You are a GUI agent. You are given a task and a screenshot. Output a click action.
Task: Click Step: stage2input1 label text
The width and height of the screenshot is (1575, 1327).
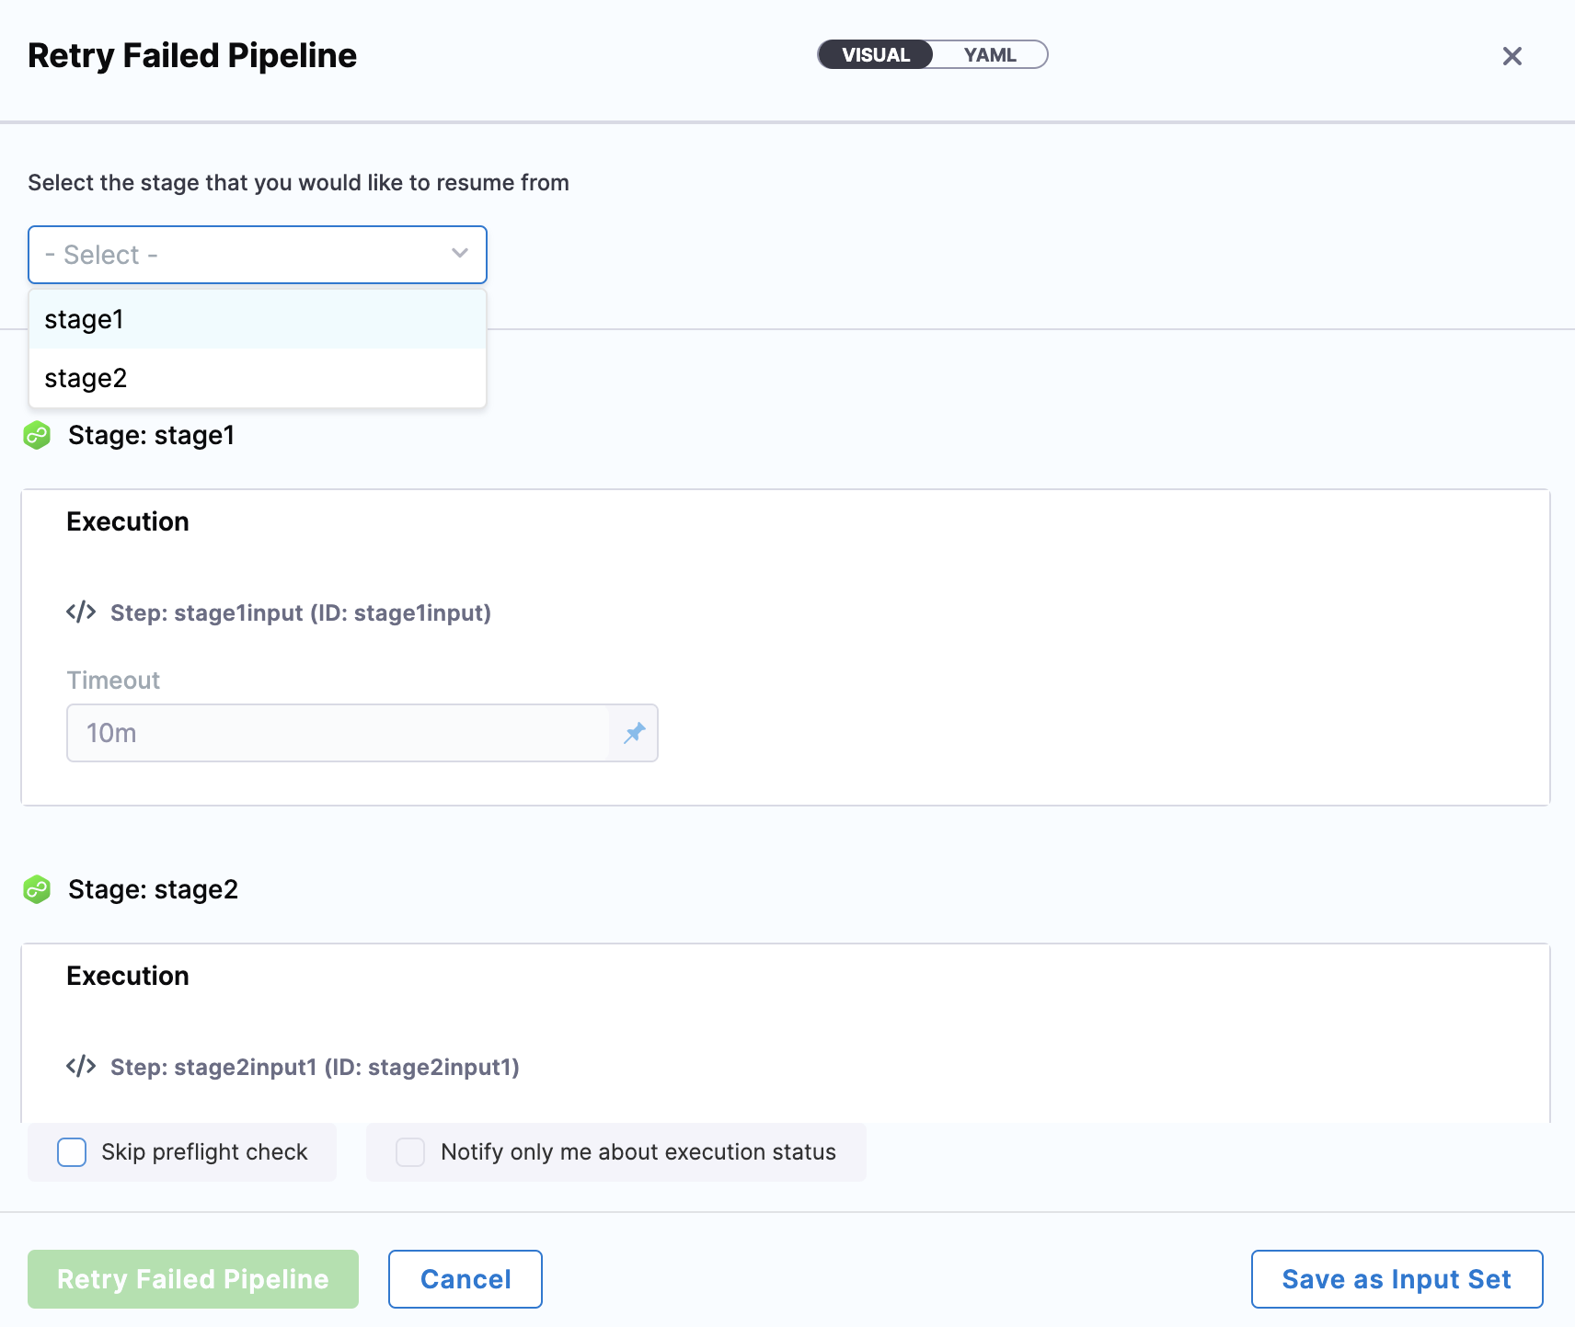tap(315, 1067)
